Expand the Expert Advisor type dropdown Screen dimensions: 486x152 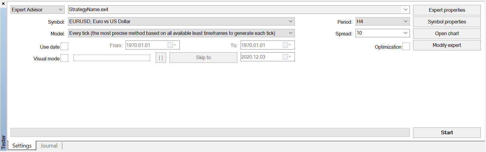click(x=38, y=10)
